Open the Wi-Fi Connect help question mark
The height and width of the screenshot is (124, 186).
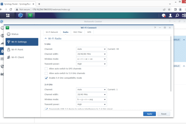pyautogui.click(x=155, y=28)
